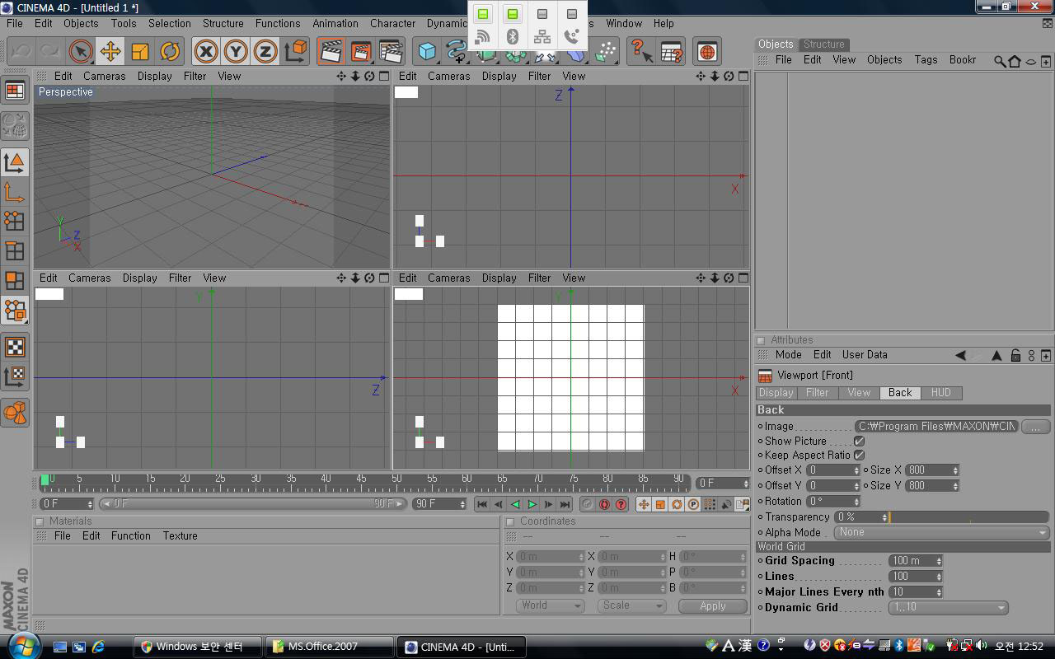
Task: Select the Live Selection arrow tool
Action: (x=80, y=51)
